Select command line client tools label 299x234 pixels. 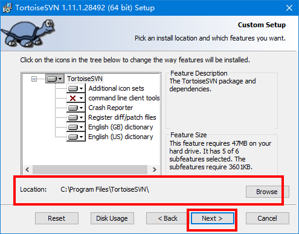124,98
